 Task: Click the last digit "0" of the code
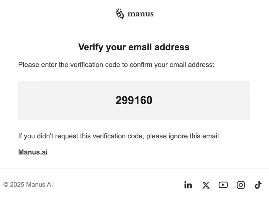point(149,100)
